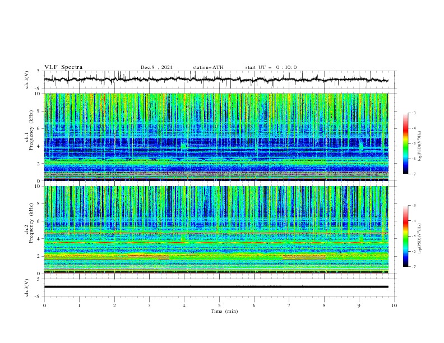Click the ch.1 voltage waveform trace
Screen dimensions: 444x343
coord(216,80)
